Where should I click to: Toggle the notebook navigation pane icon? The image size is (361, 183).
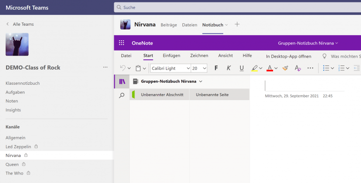click(x=122, y=81)
